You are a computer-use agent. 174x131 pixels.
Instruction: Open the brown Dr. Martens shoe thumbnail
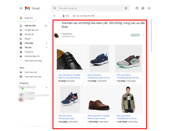(x=99, y=105)
